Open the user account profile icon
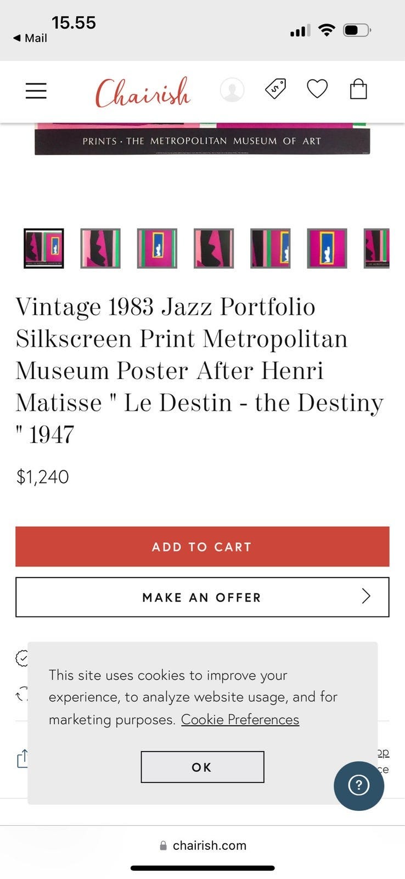 pyautogui.click(x=232, y=90)
